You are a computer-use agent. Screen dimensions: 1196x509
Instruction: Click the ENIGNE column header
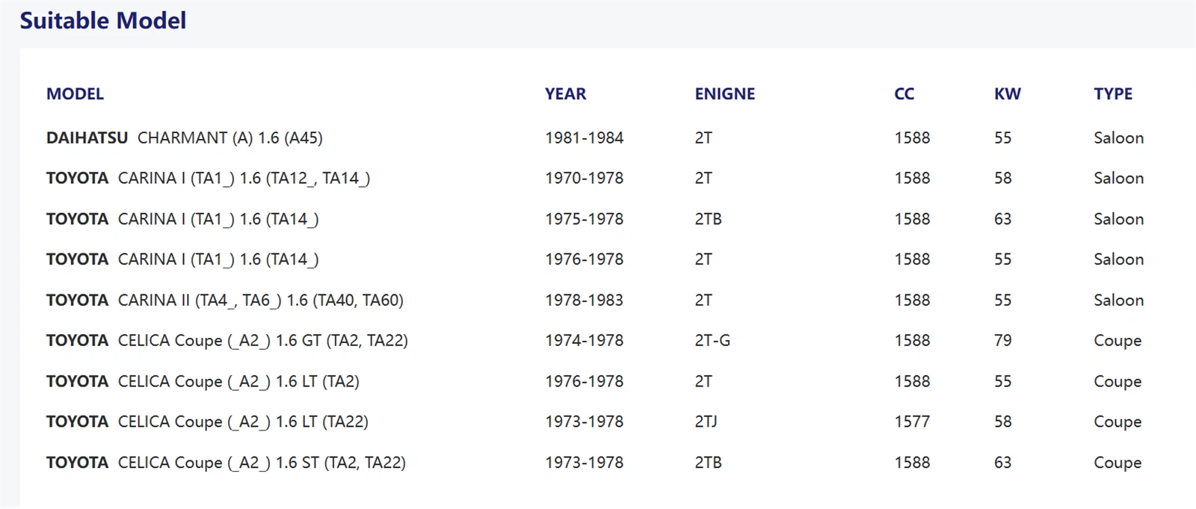(725, 94)
